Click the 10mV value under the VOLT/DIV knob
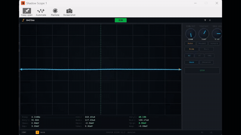 (x=204, y=39)
